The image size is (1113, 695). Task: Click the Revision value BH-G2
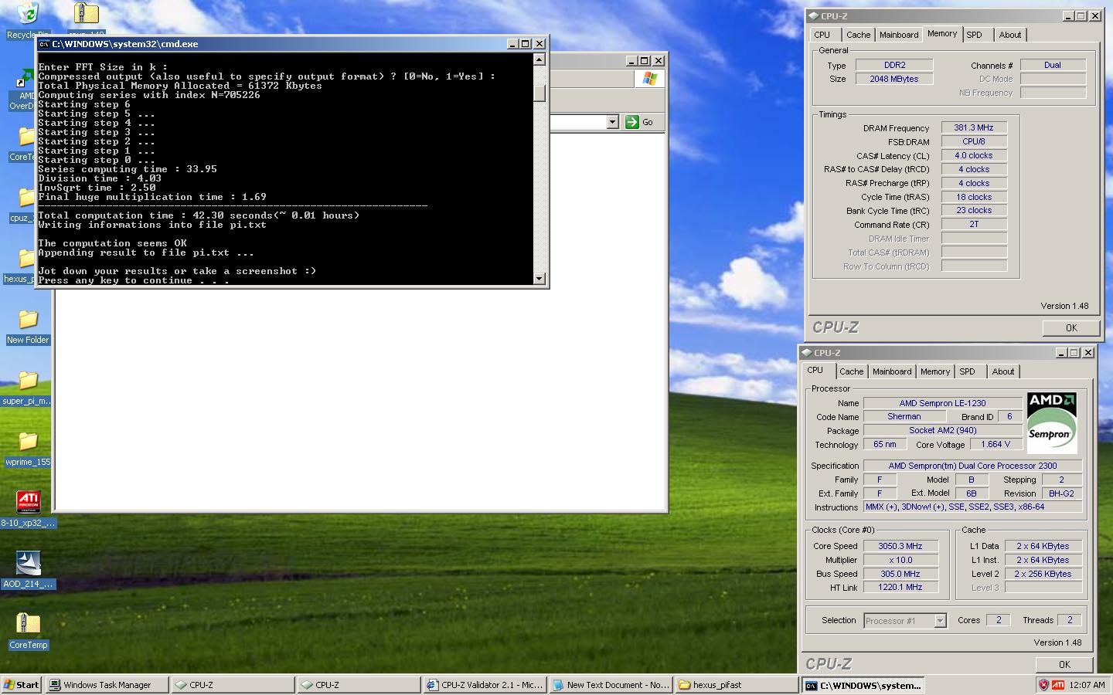1061,494
